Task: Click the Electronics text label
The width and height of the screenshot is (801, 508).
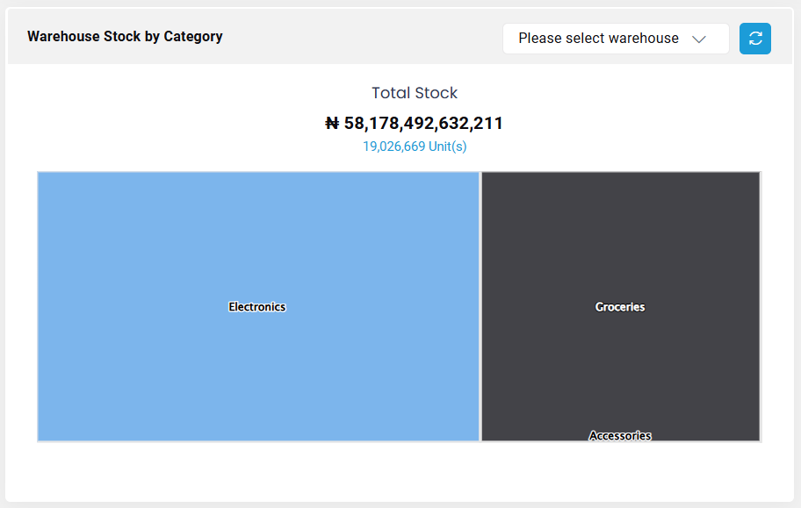Action: [x=257, y=307]
